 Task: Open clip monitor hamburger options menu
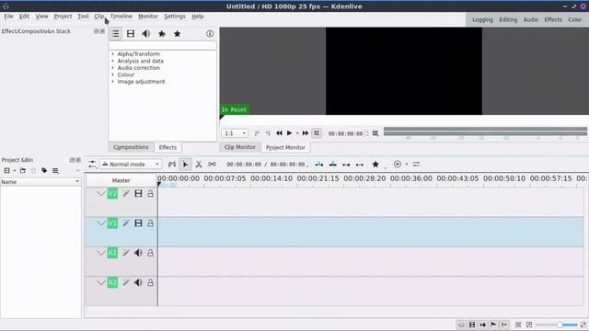(x=375, y=133)
